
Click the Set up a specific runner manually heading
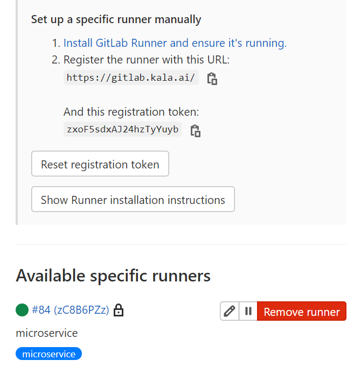pos(116,19)
